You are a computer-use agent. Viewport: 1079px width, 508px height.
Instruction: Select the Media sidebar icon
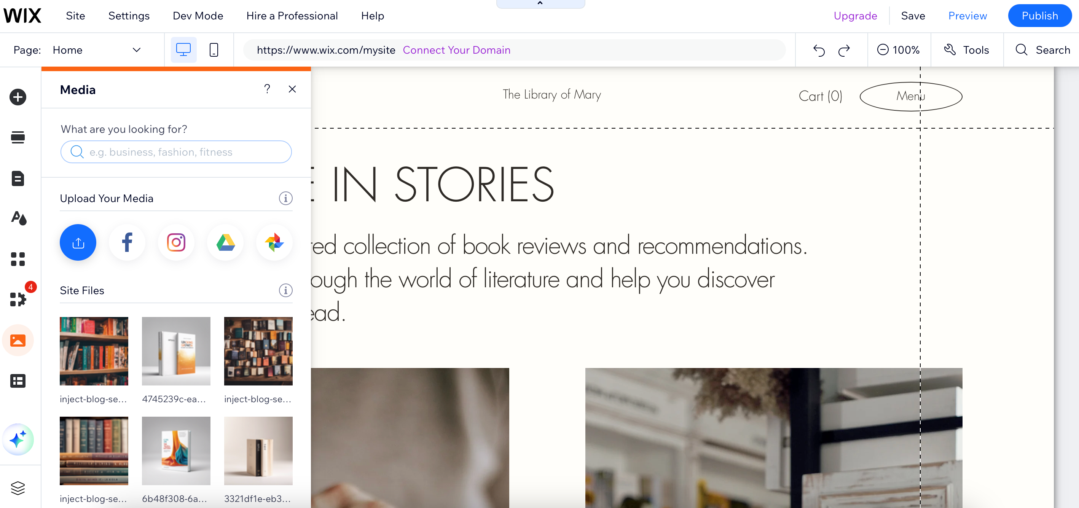[18, 340]
